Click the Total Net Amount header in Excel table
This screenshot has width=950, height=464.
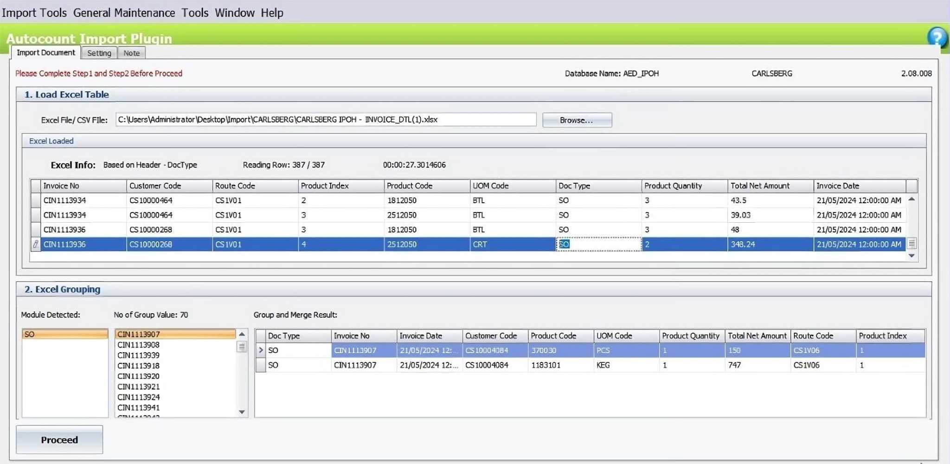[770, 186]
